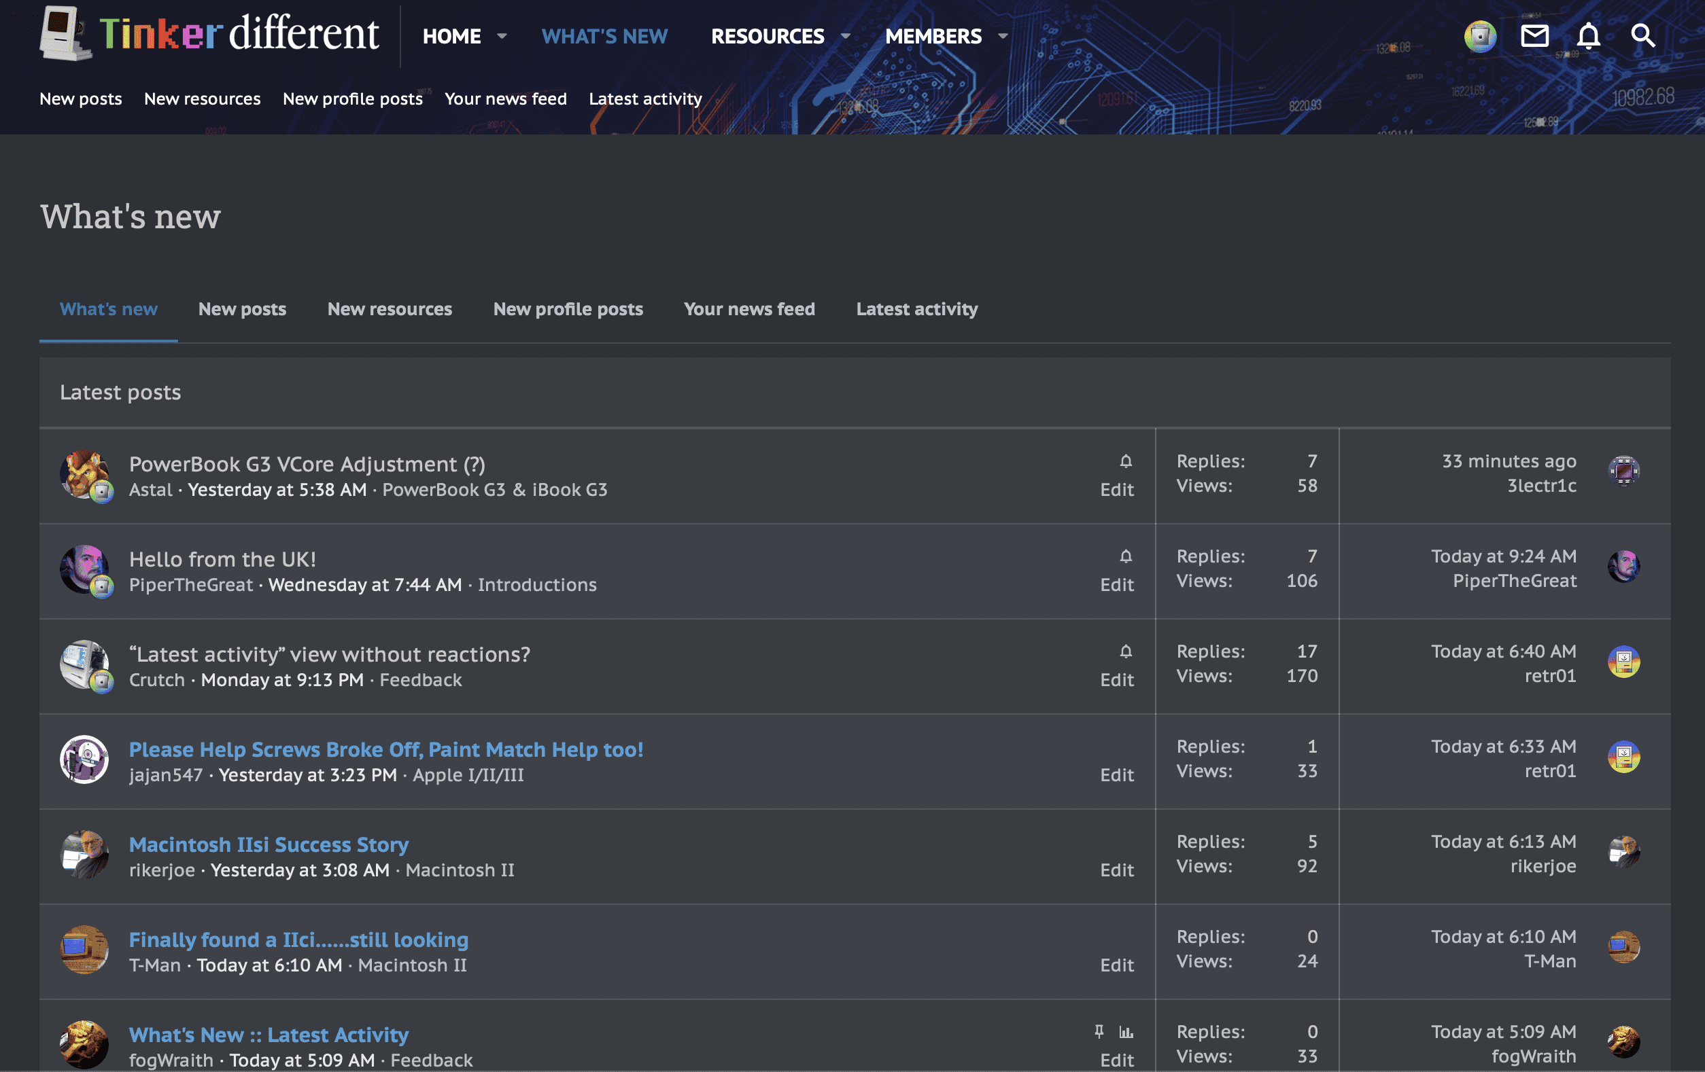The height and width of the screenshot is (1072, 1705).
Task: Open Crutch's avatar beside Latest activity thread
Action: tap(84, 664)
